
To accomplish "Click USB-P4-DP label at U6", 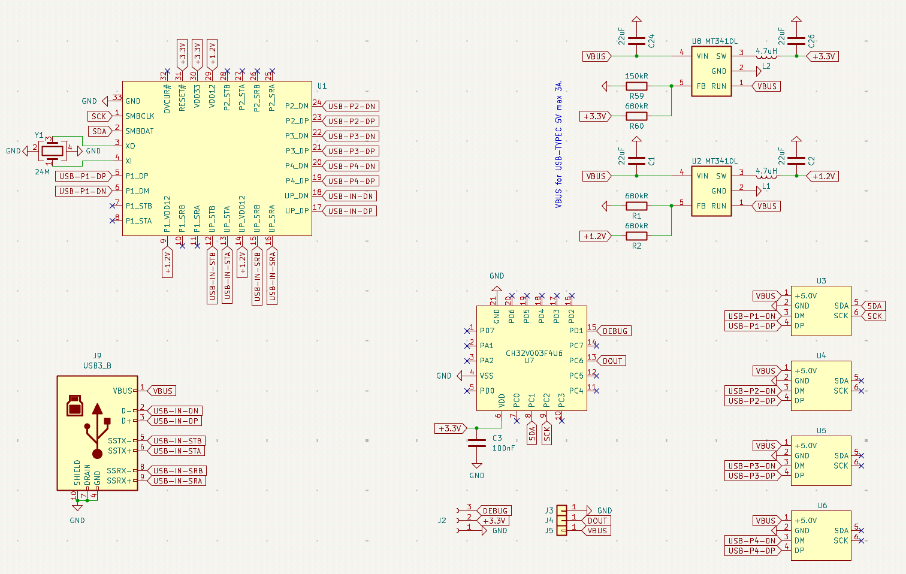I will pyautogui.click(x=753, y=551).
